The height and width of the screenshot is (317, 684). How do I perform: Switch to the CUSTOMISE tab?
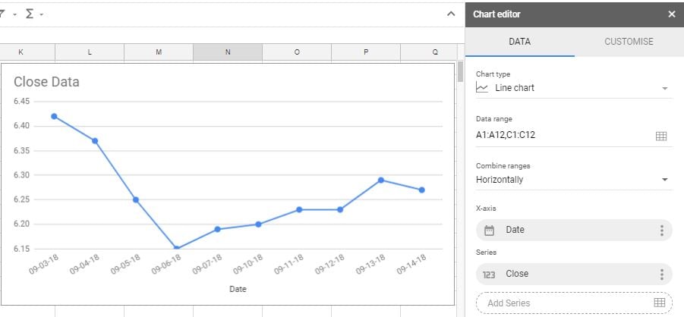click(x=629, y=42)
